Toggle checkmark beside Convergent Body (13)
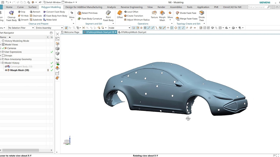The height and width of the screenshot is (157, 280). (51, 66)
